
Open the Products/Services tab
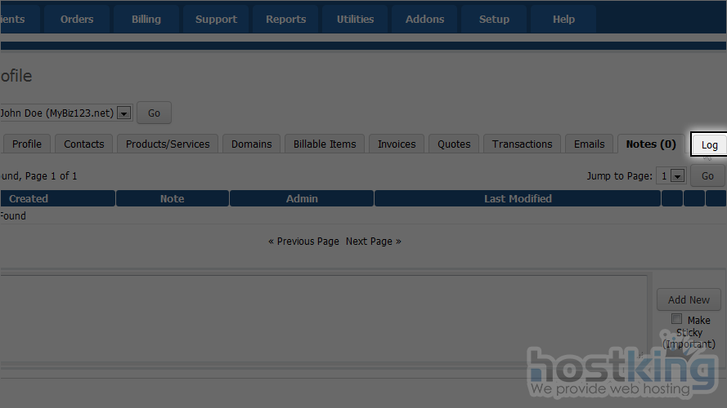[168, 144]
